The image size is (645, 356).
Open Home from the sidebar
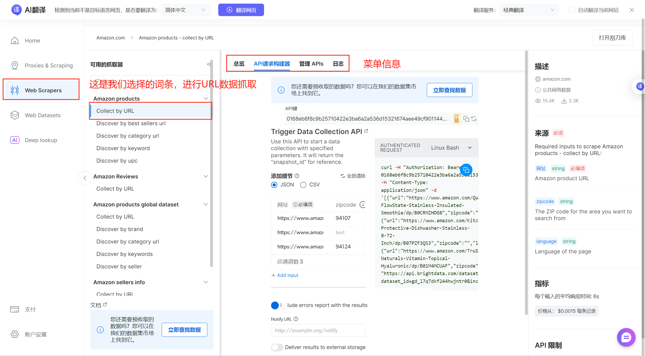click(x=32, y=40)
